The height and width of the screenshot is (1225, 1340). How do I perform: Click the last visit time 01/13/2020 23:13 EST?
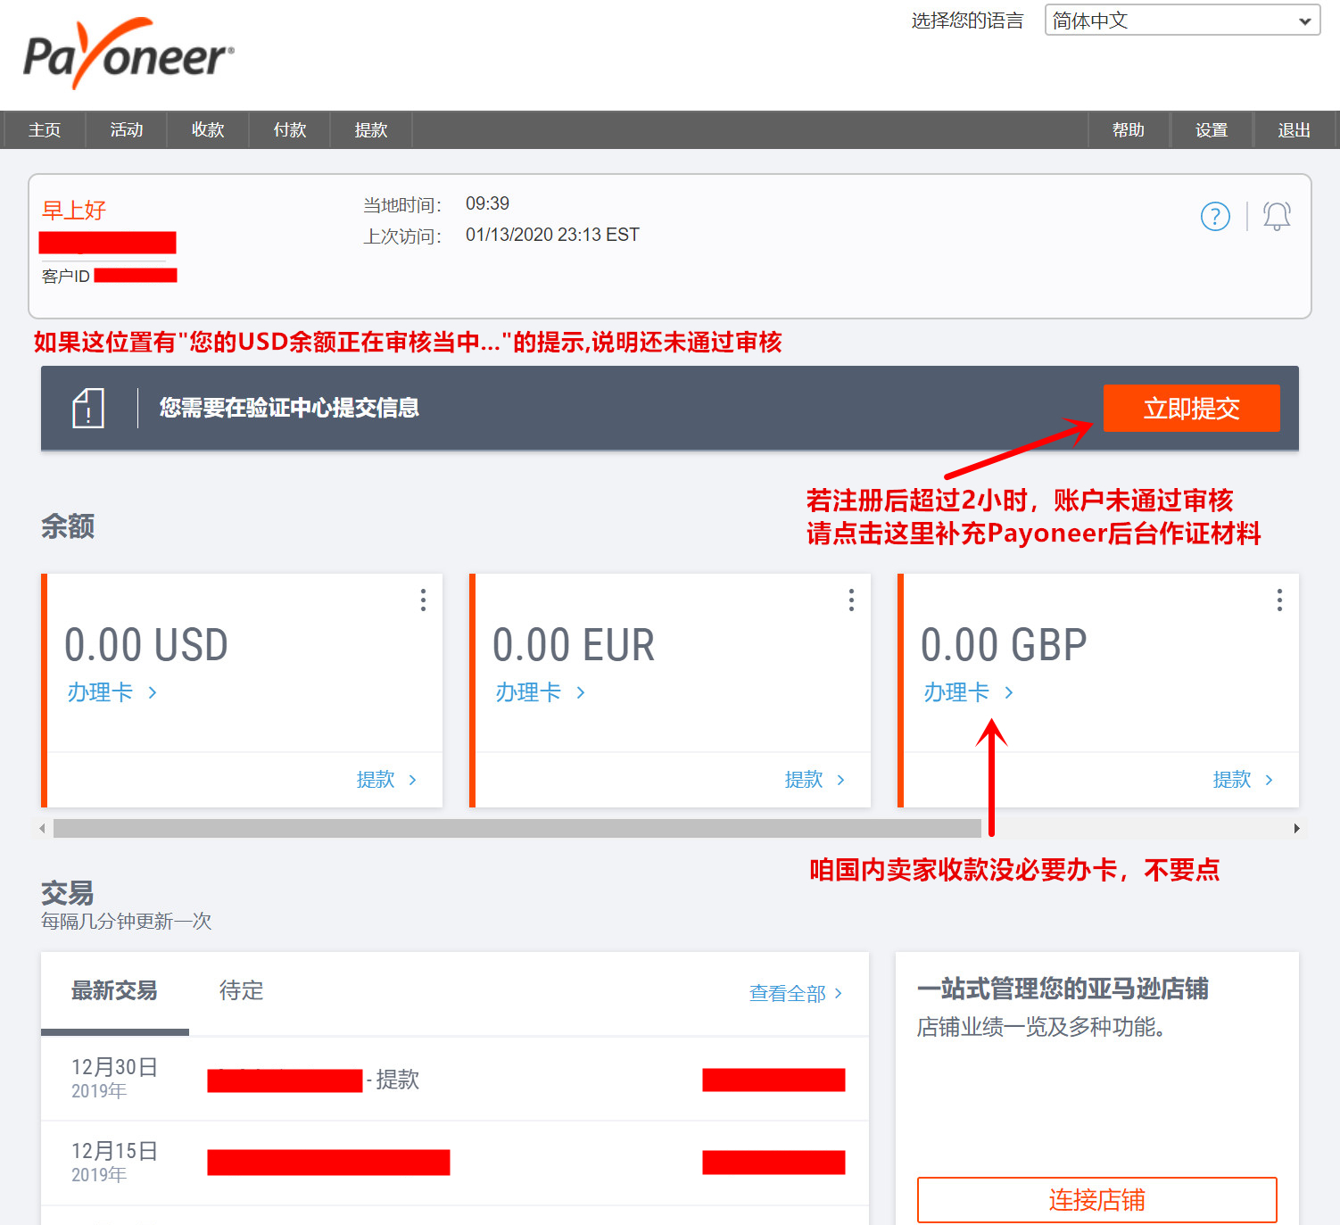point(552,235)
